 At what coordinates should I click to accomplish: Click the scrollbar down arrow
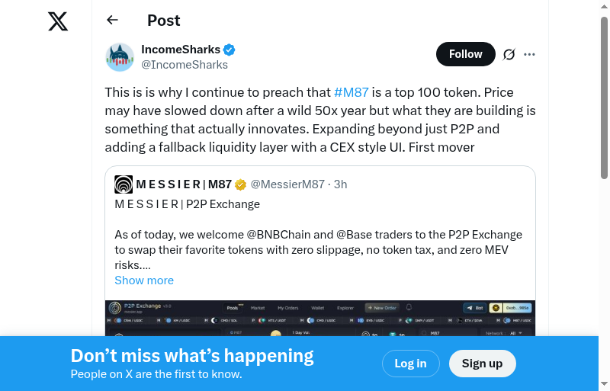click(605, 384)
